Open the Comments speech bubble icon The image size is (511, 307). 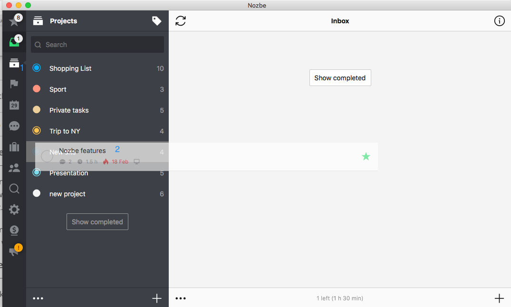click(14, 126)
